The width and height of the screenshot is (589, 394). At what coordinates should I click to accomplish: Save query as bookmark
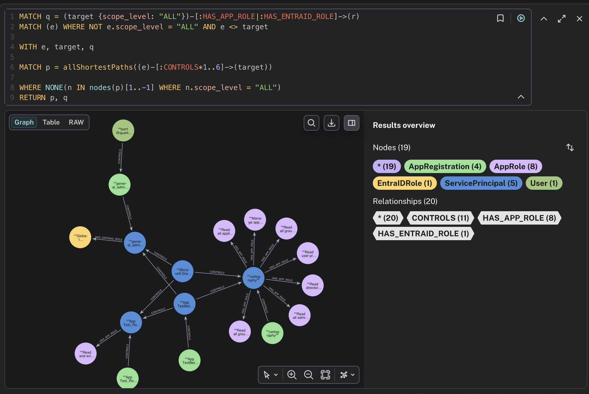pyautogui.click(x=500, y=18)
